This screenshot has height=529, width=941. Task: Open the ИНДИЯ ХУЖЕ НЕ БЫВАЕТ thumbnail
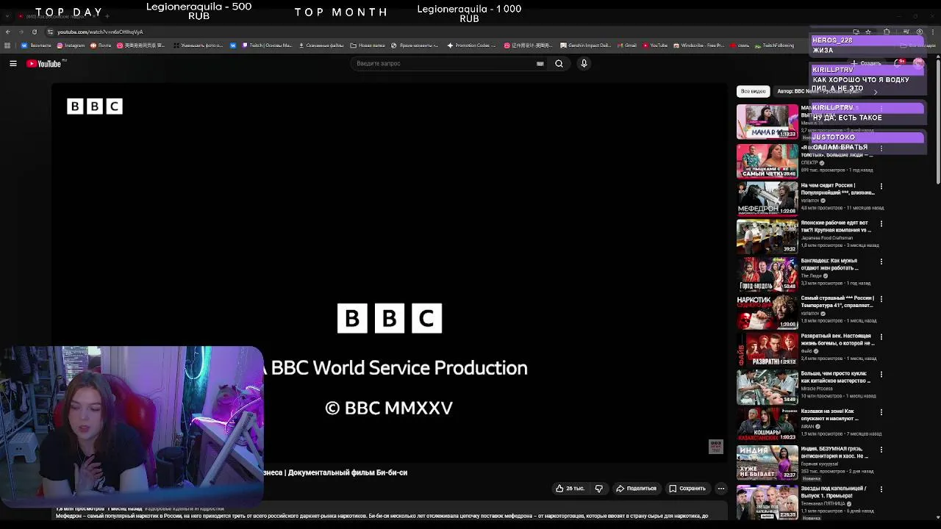[x=767, y=461]
